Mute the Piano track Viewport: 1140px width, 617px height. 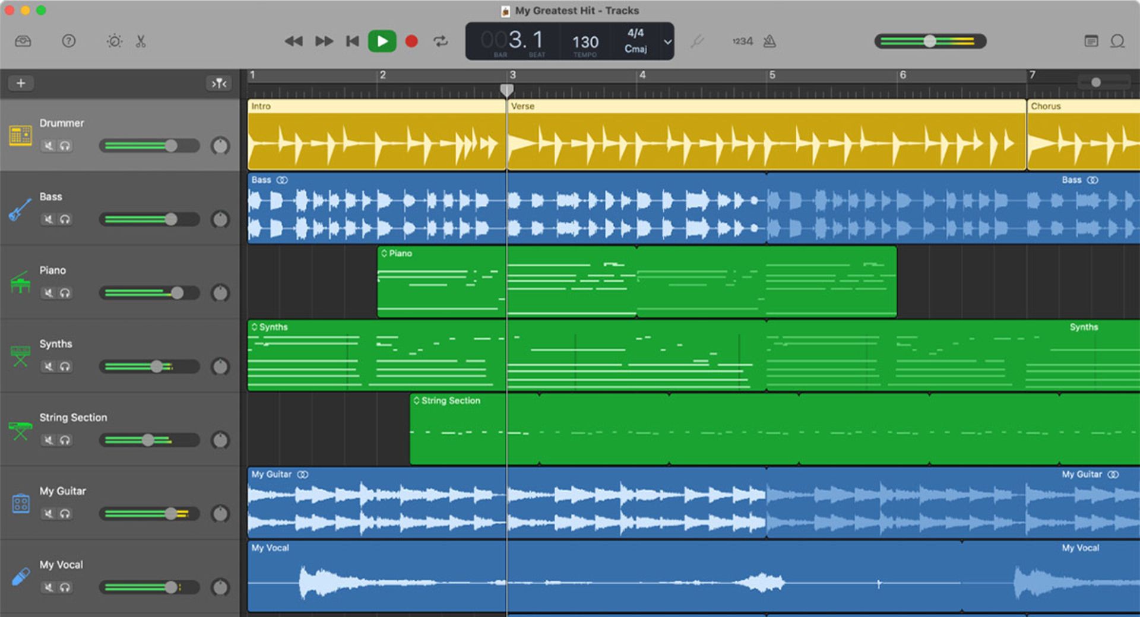point(49,293)
